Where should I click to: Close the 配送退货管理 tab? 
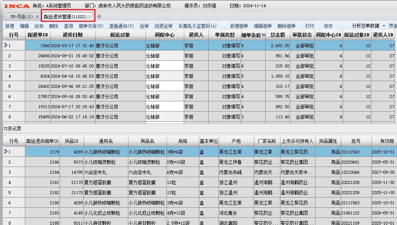coord(89,17)
